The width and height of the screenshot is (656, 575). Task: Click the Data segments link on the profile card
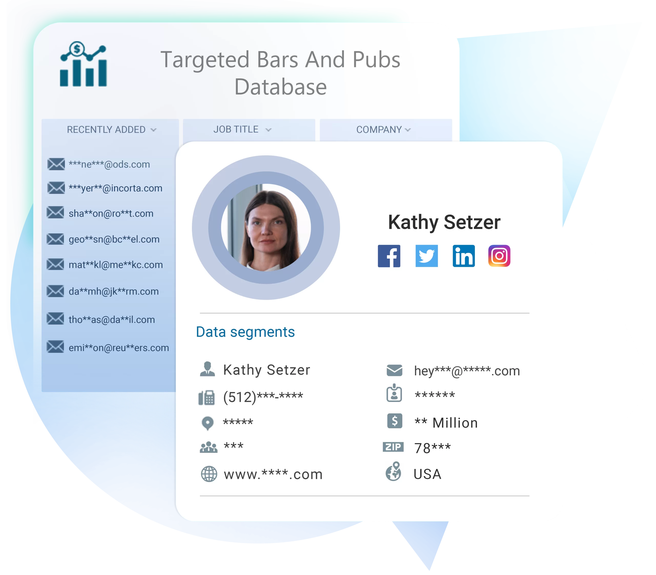tap(245, 333)
